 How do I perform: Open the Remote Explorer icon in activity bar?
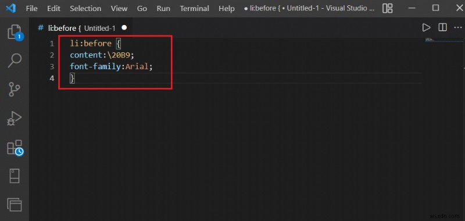pyautogui.click(x=15, y=176)
